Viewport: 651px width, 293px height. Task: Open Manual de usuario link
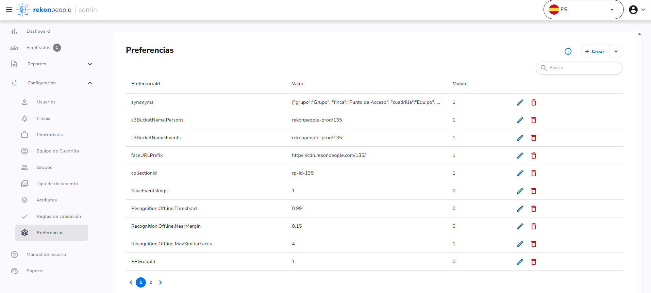46,255
